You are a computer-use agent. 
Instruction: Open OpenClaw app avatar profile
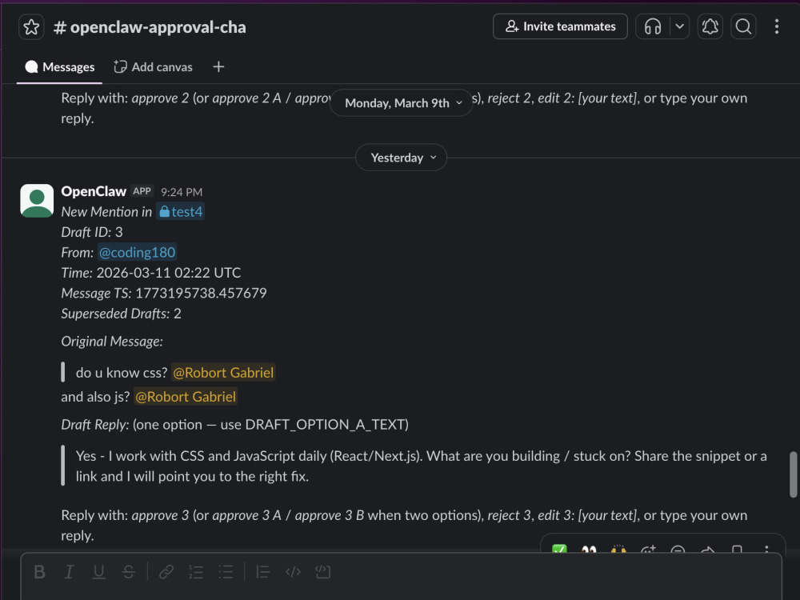(37, 201)
